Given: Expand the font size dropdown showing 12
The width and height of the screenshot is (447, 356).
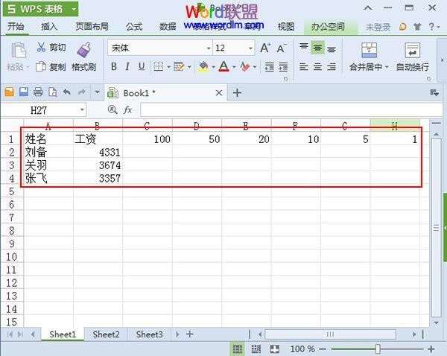Looking at the screenshot, I should (250, 48).
